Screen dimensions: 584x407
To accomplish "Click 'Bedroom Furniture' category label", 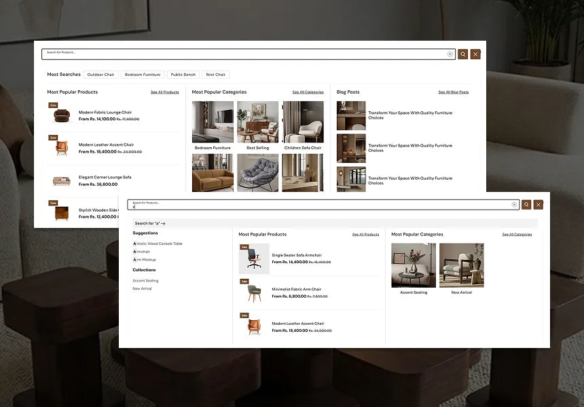I will click(x=213, y=148).
